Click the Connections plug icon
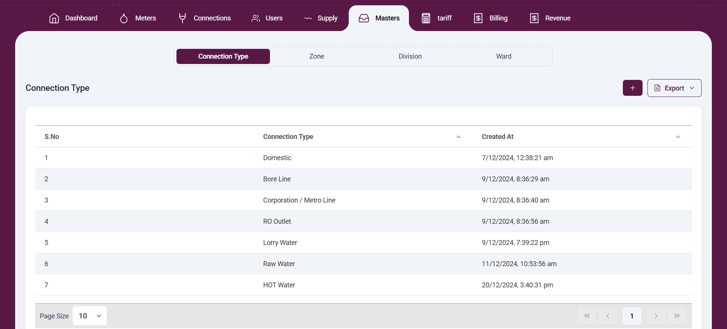Image resolution: width=727 pixels, height=329 pixels. [183, 18]
